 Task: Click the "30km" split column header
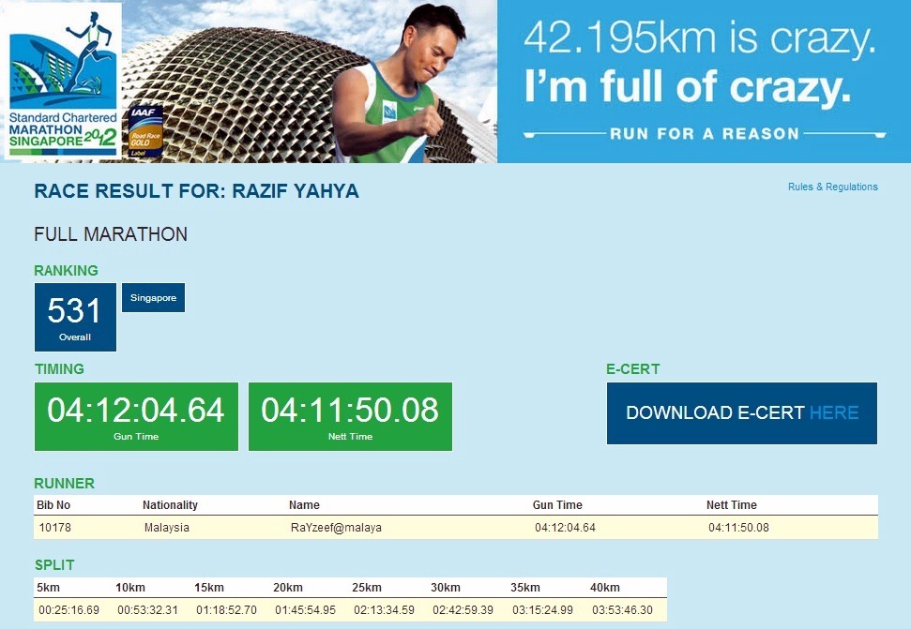446,587
